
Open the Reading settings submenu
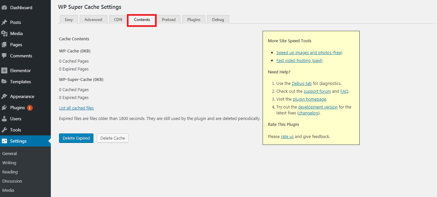click(10, 172)
